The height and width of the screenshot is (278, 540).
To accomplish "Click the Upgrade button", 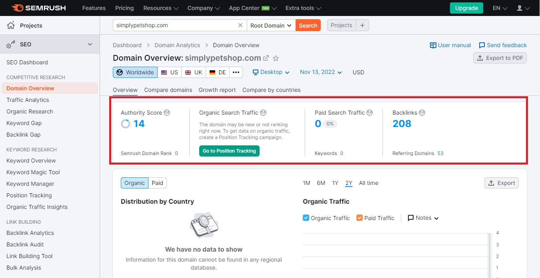I will [x=466, y=8].
